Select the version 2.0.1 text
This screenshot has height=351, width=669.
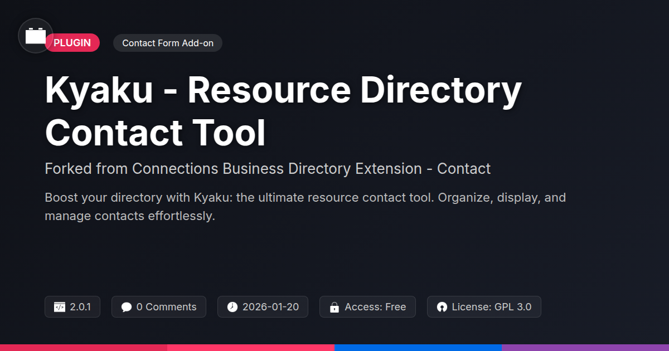click(80, 307)
